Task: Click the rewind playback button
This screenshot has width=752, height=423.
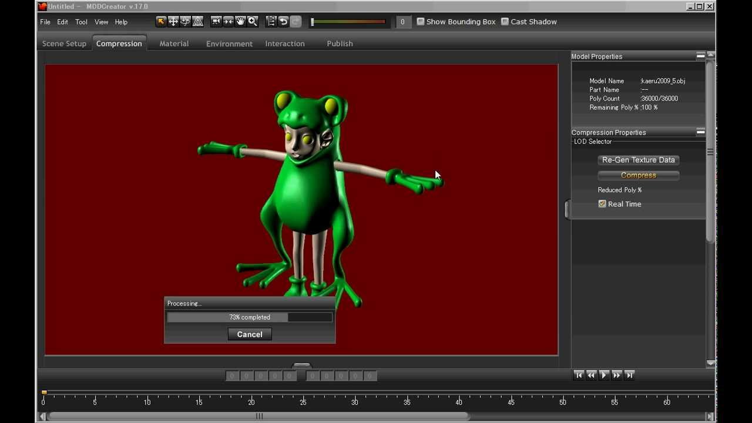Action: (592, 375)
